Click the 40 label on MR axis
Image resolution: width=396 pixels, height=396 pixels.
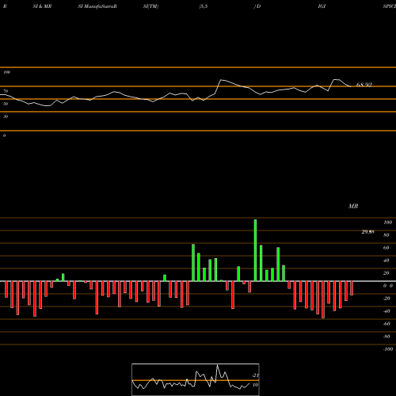pos(386,261)
